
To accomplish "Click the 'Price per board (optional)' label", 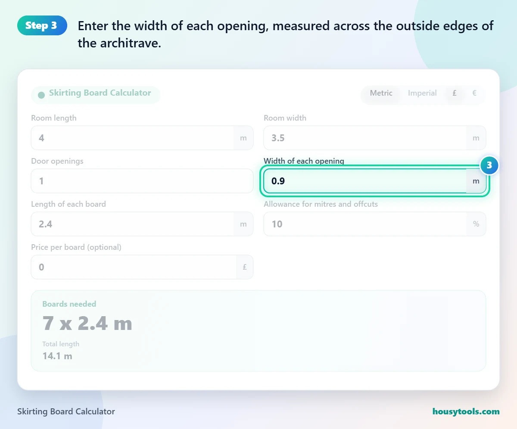I will tap(76, 247).
